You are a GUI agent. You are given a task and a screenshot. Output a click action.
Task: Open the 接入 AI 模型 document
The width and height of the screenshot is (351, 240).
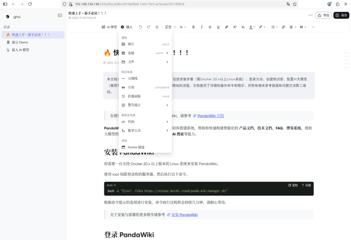point(33,50)
